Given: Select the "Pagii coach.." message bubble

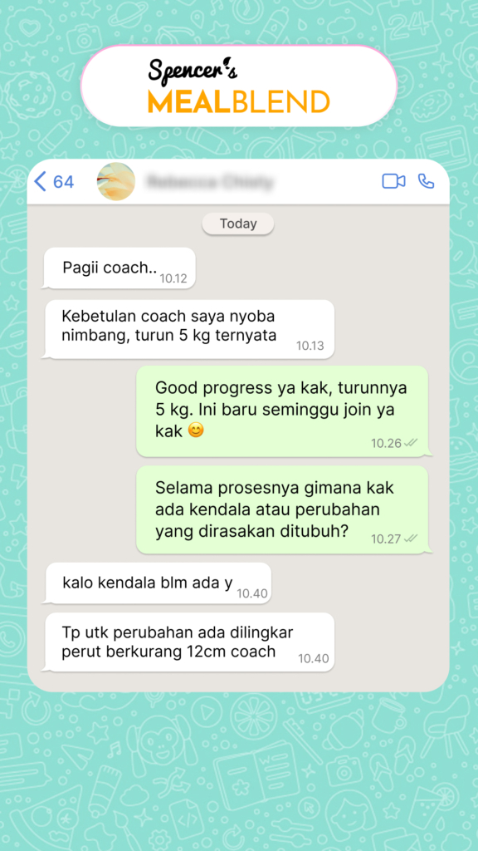Looking at the screenshot, I should 119,268.
